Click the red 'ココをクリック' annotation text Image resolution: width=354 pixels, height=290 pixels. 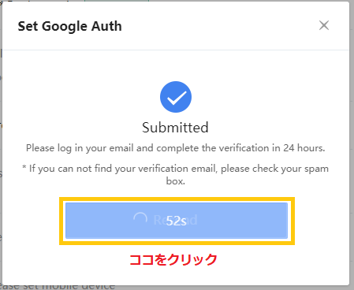point(173,259)
